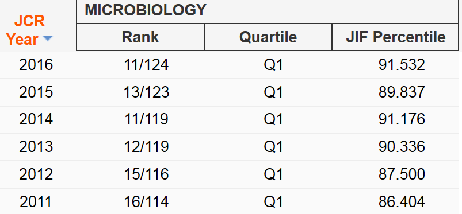This screenshot has width=462, height=214.
Task: Click the rank value 13/123
Action: pyautogui.click(x=146, y=92)
